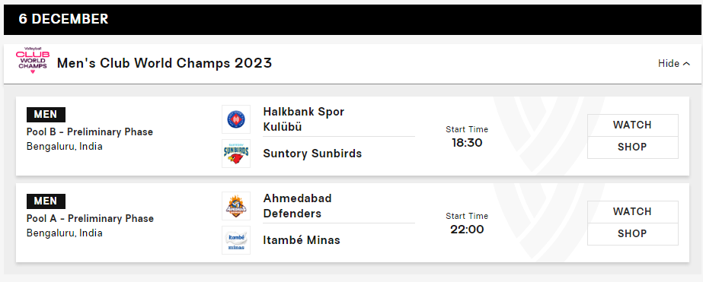Open Pool A - Preliminary Phase match details
This screenshot has width=703, height=282.
pyautogui.click(x=90, y=219)
